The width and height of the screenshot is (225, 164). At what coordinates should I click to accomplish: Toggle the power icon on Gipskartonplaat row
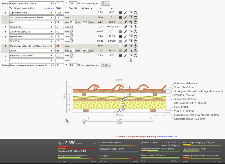[135, 13]
